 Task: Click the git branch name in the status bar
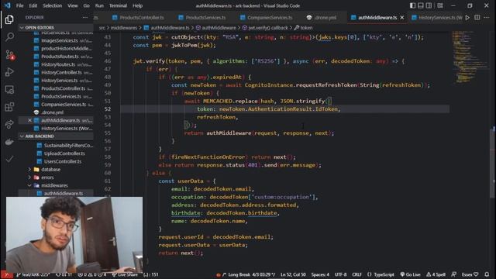point(33,274)
